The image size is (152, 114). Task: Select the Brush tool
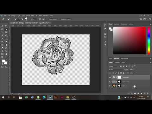coord(2,39)
